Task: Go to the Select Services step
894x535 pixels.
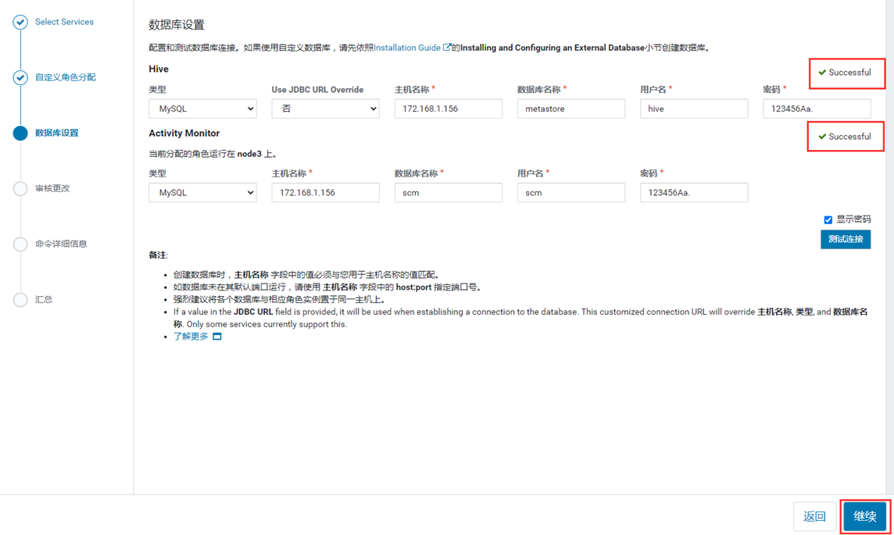Action: [x=64, y=22]
